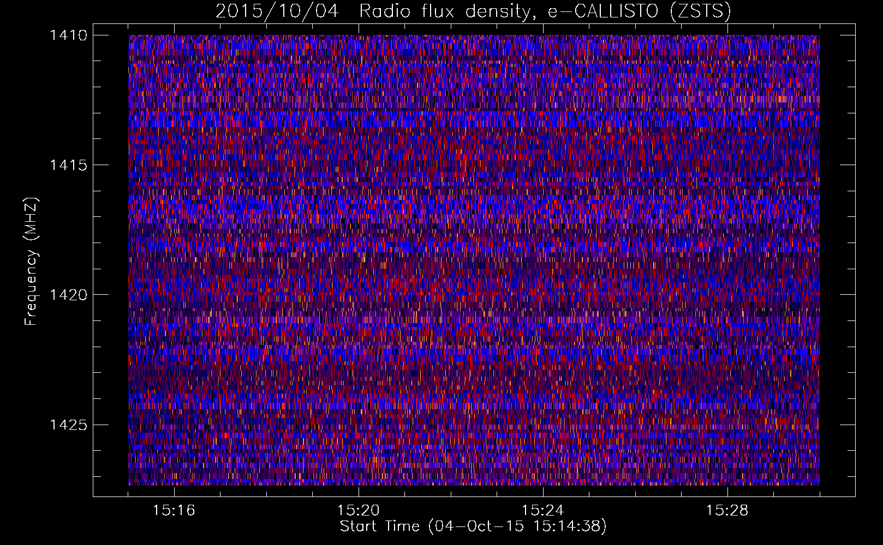Click the Frequency (MHZ) axis label
883x545 pixels.
(31, 261)
